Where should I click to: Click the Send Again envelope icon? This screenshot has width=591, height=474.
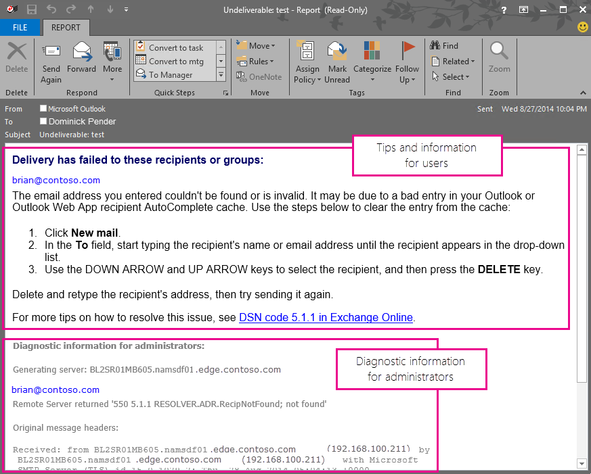[51, 51]
